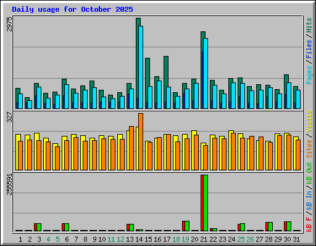
Task: Click day 12 weekend label
Action: tap(120, 239)
